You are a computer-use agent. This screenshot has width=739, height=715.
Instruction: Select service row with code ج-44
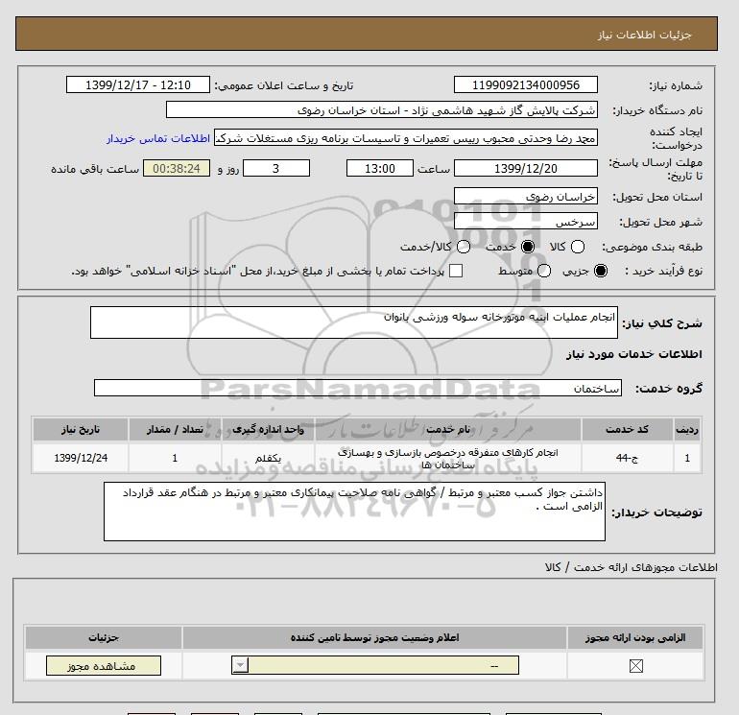point(367,458)
